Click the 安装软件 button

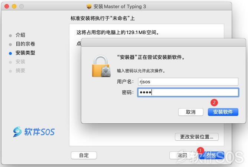click(223, 112)
